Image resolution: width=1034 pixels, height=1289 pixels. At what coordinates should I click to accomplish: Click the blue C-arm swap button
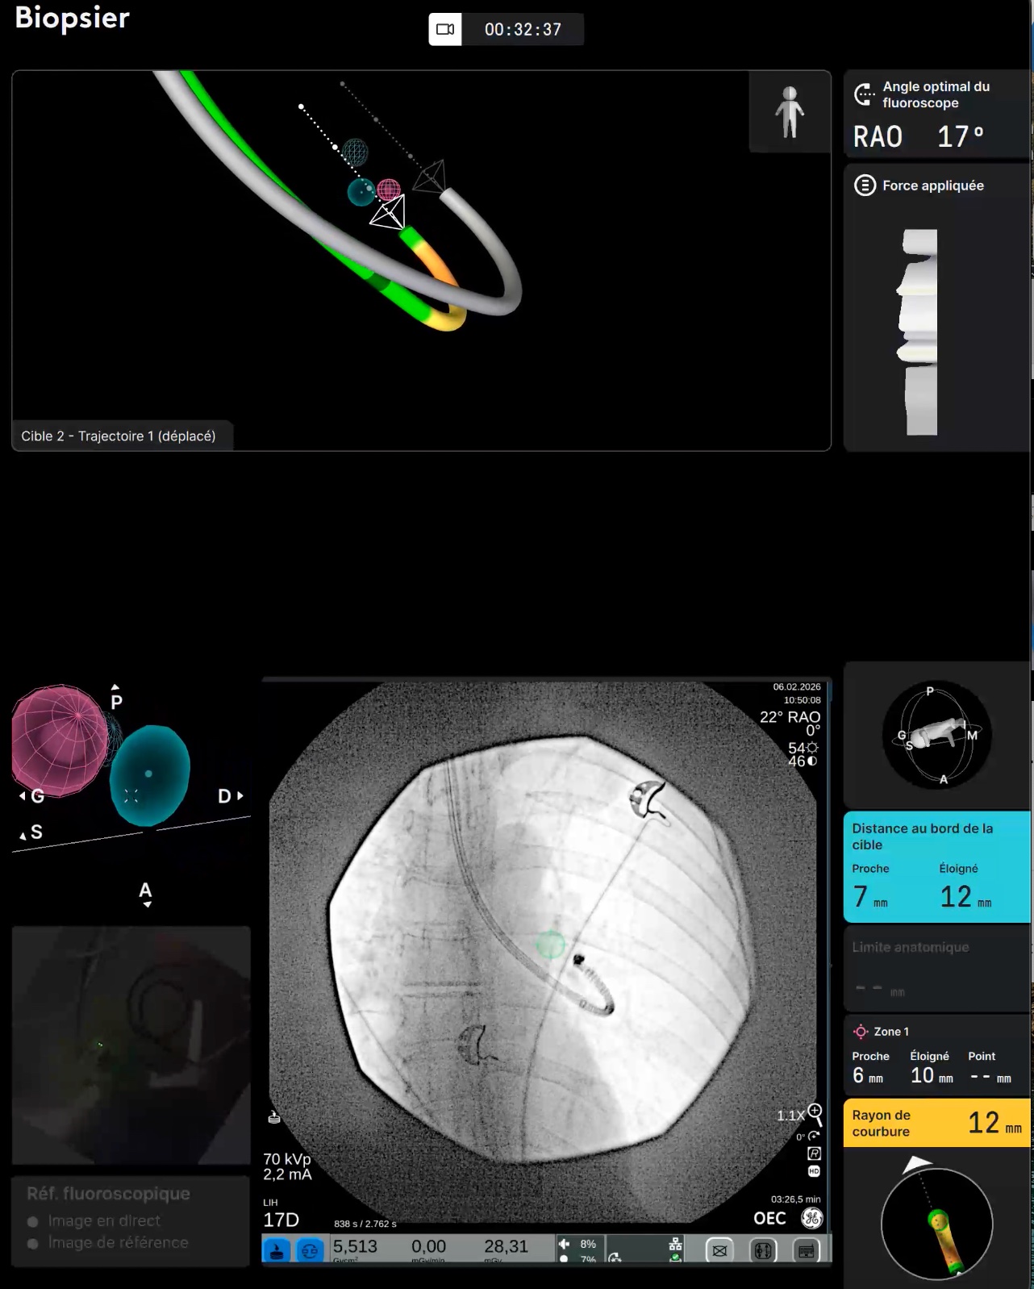tap(310, 1250)
